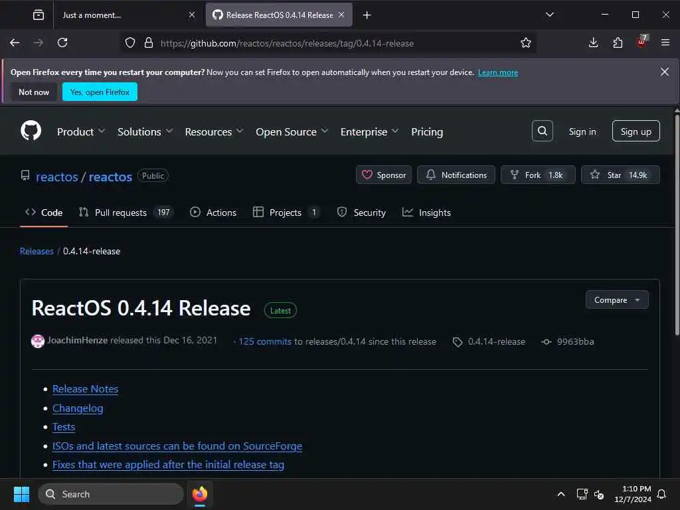
Task: Open ISOs and latest sources SourceForge link
Action: point(177,446)
